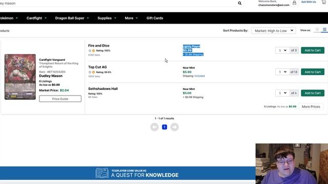Click the $5.90 Top Cut AG price

(x=187, y=72)
